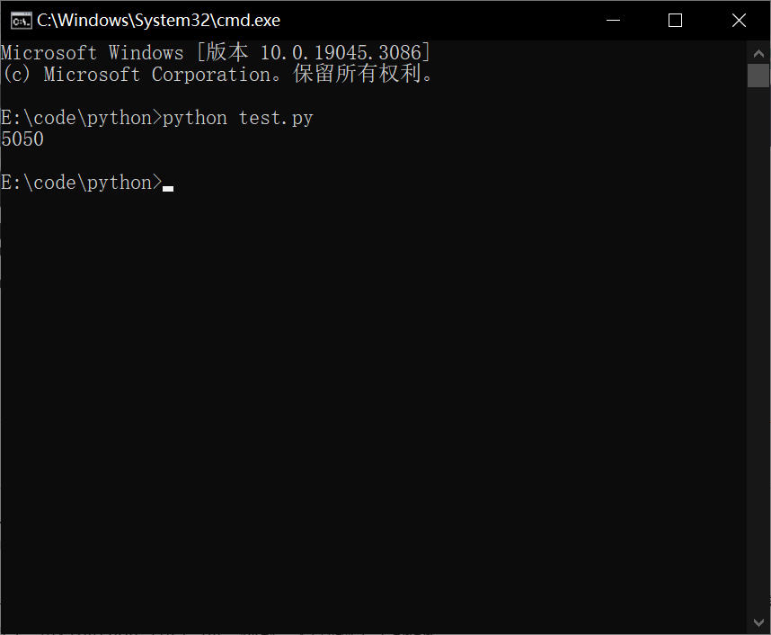Click the scrollbar down arrow
This screenshot has width=771, height=635.
point(758,622)
